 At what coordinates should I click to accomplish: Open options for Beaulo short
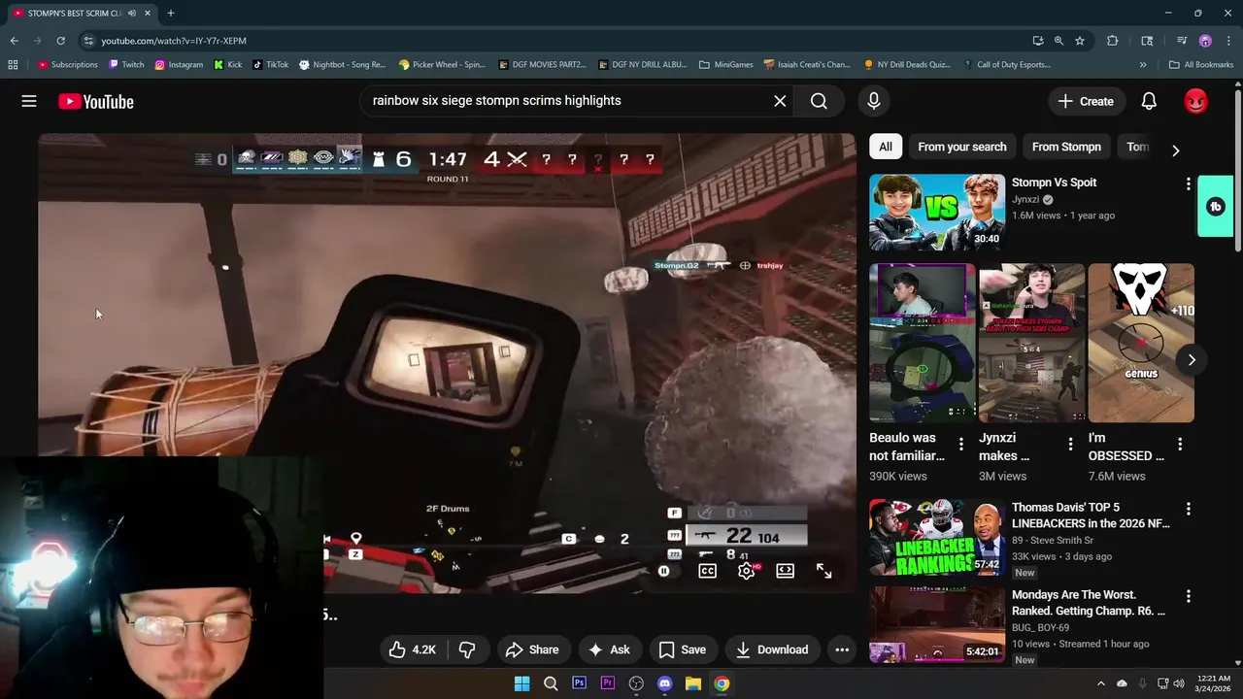960,444
